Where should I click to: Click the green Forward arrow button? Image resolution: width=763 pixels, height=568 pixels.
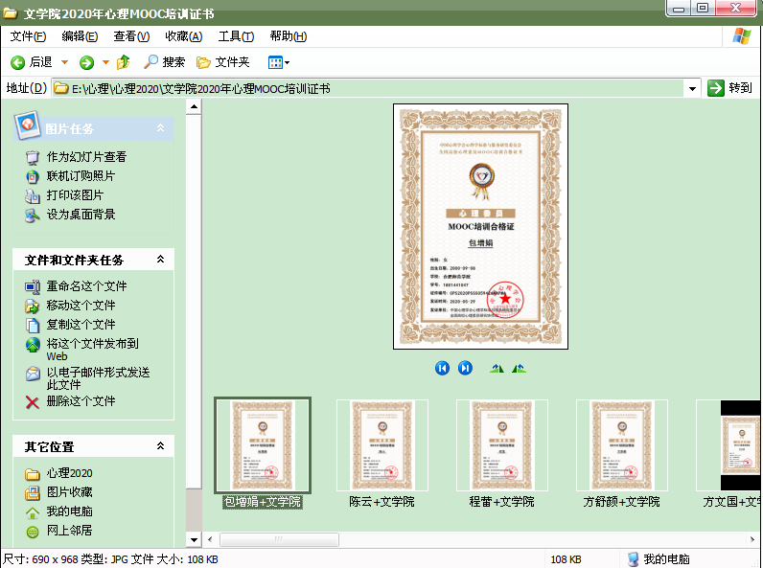[x=87, y=62]
